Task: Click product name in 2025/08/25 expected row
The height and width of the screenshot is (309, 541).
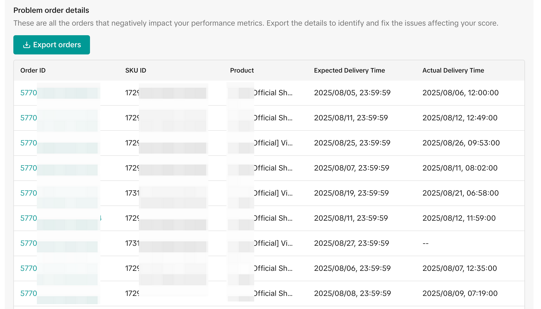Action: [x=273, y=143]
